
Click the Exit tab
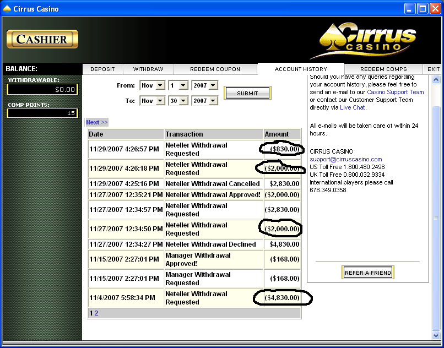[x=434, y=69]
